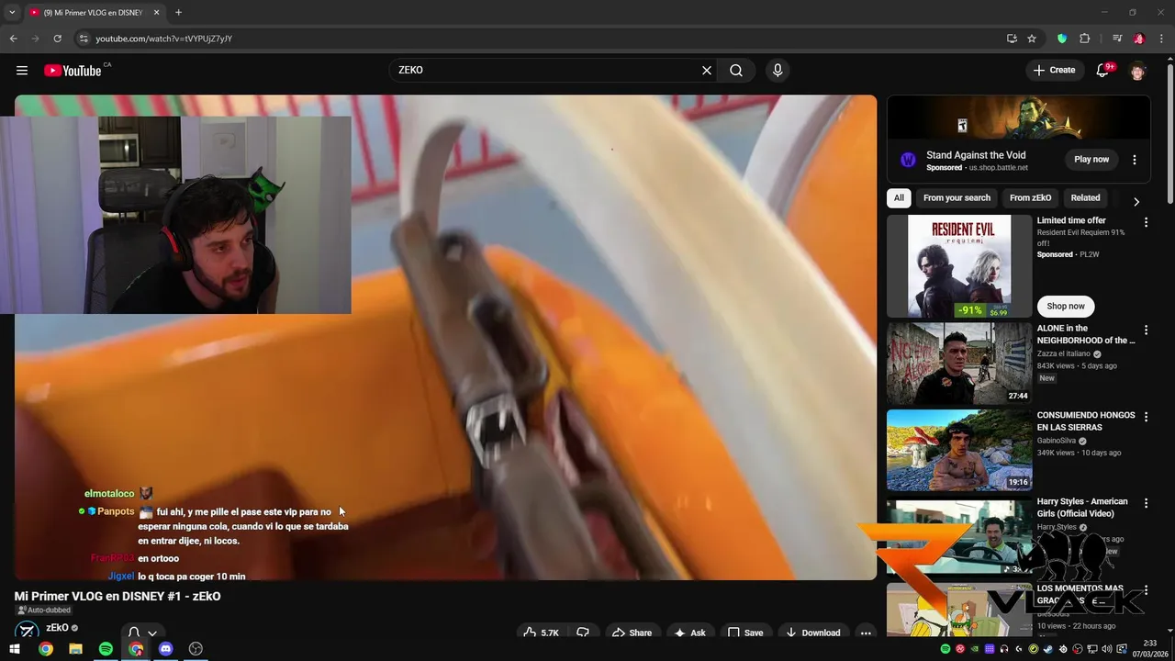Screen dimensions: 1175x661
Task: Open Windows Start menu
Action: [x=15, y=649]
